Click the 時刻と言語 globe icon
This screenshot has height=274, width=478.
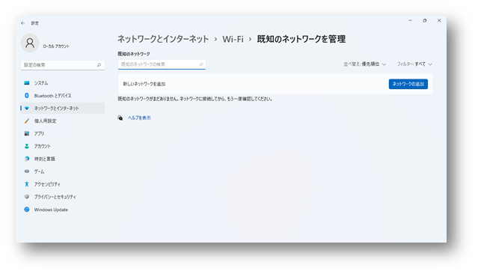(x=27, y=159)
